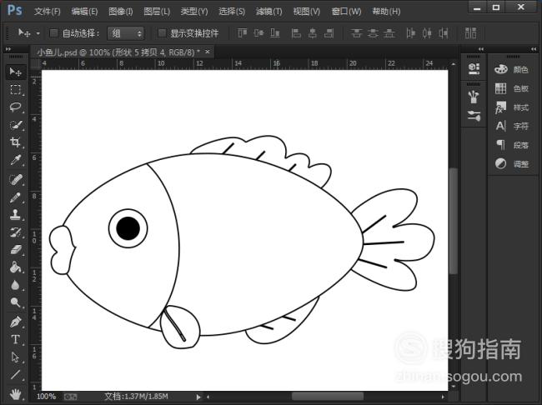Open the Move tool preset picker arrow

tap(38, 33)
